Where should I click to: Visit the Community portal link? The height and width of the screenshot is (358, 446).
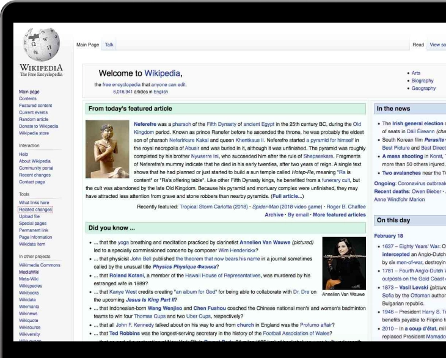click(x=36, y=168)
